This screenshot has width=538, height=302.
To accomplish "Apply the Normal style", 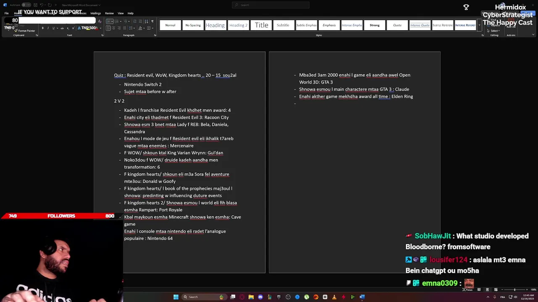I will (x=170, y=25).
